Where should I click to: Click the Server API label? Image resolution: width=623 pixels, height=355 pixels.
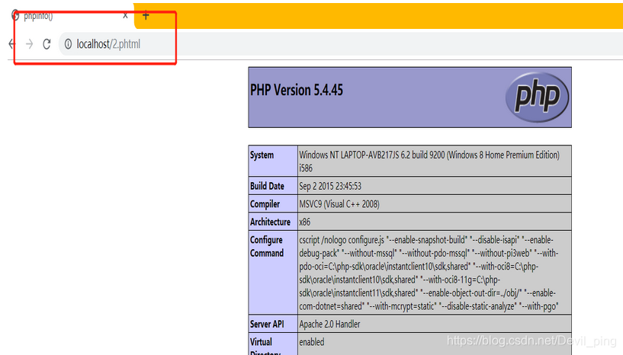pos(267,324)
